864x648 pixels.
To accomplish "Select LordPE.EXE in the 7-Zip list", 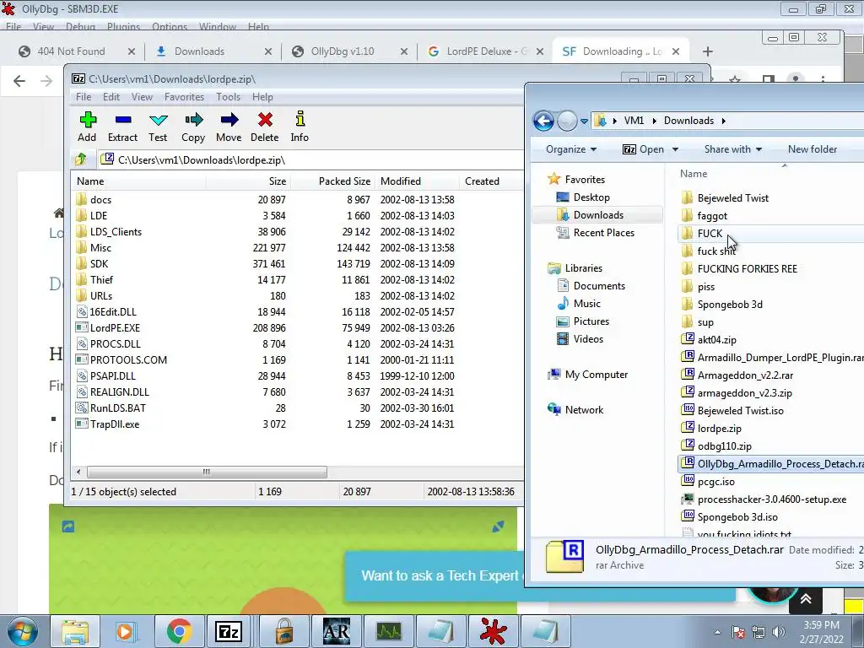I will click(x=115, y=328).
